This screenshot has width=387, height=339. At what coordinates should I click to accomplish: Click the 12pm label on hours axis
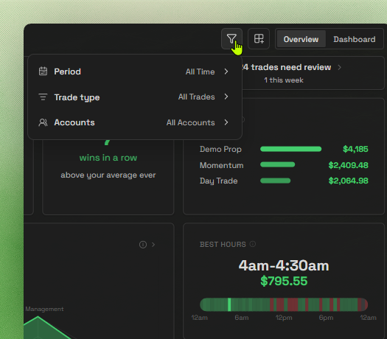click(284, 318)
